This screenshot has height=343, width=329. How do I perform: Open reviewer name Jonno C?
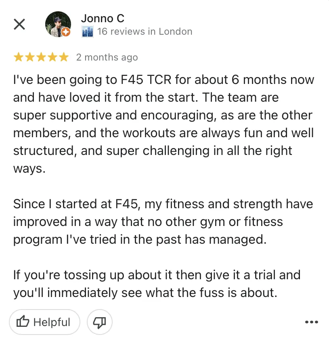pos(103,18)
